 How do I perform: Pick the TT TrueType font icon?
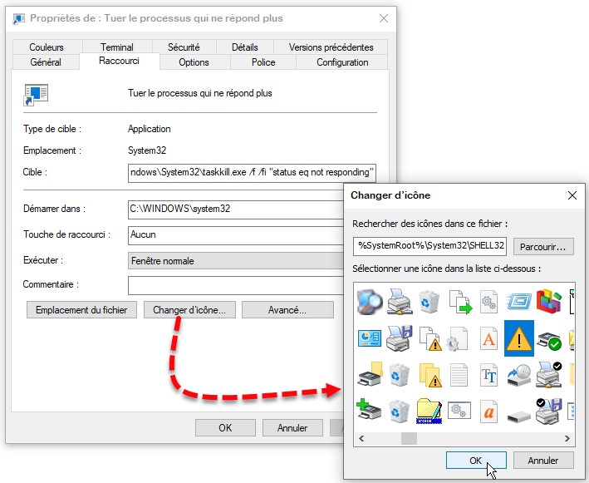488,375
